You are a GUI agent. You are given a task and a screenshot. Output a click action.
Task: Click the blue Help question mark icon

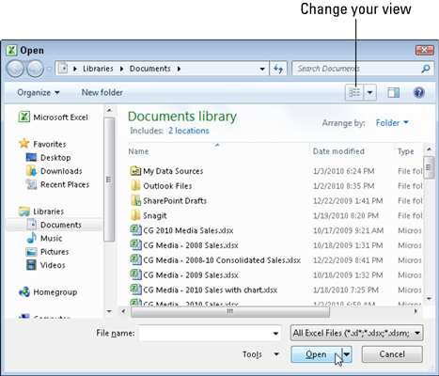click(x=419, y=92)
